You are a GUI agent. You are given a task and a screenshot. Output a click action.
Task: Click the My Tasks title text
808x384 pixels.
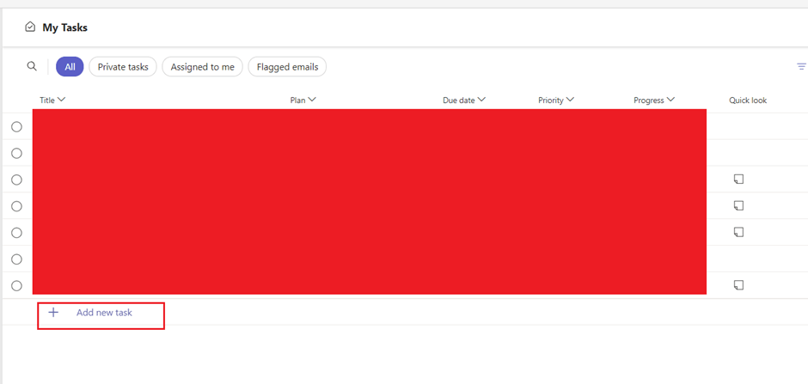click(65, 27)
